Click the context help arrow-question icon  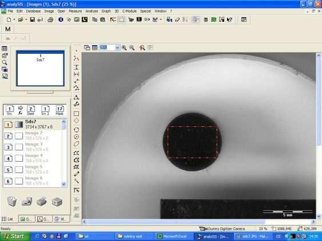click(x=229, y=19)
